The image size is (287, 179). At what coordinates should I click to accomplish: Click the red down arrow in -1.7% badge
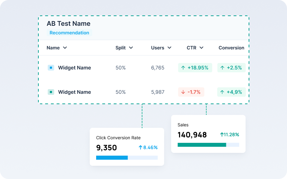[x=183, y=92]
